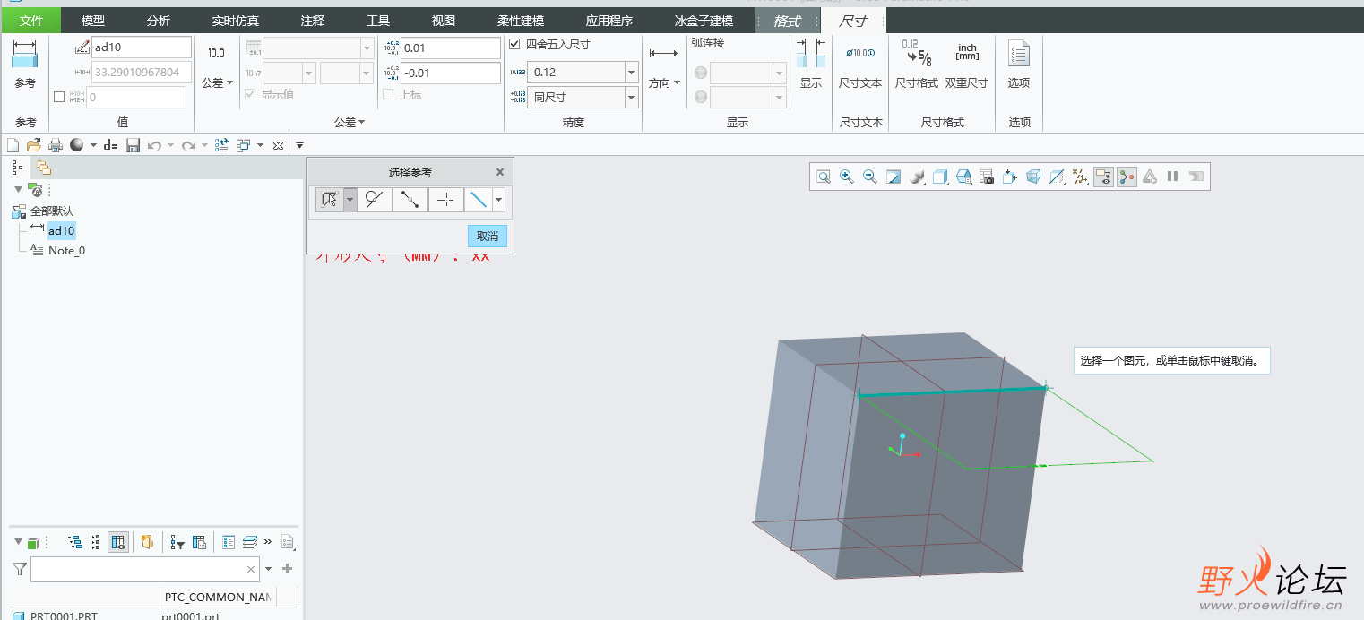Click the 选项 options button

coord(1018,67)
